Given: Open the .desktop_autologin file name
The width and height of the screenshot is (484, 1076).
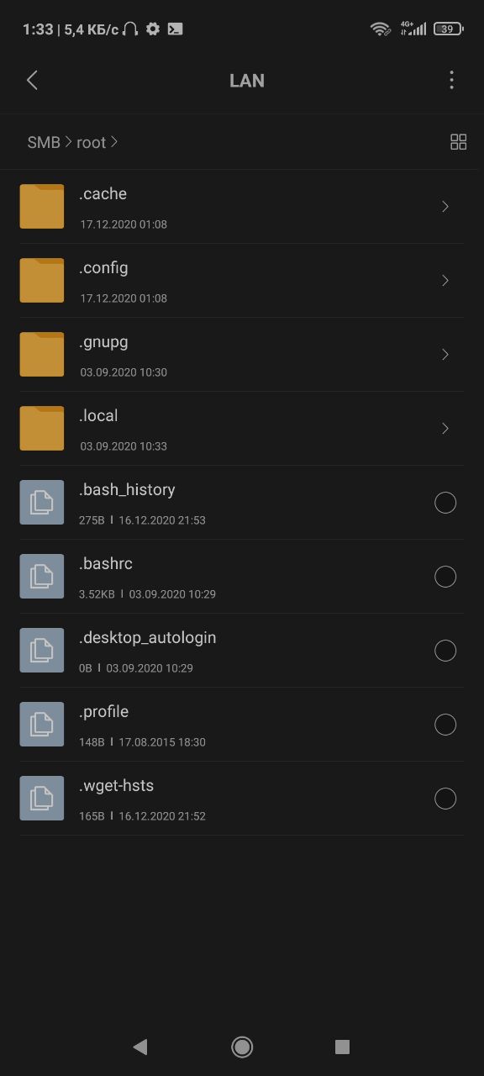Looking at the screenshot, I should pyautogui.click(x=148, y=638).
